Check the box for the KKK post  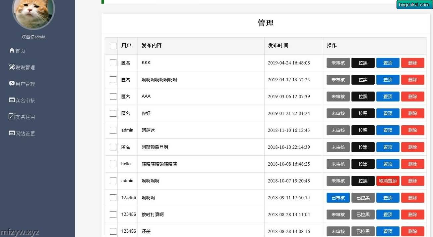[x=113, y=63]
